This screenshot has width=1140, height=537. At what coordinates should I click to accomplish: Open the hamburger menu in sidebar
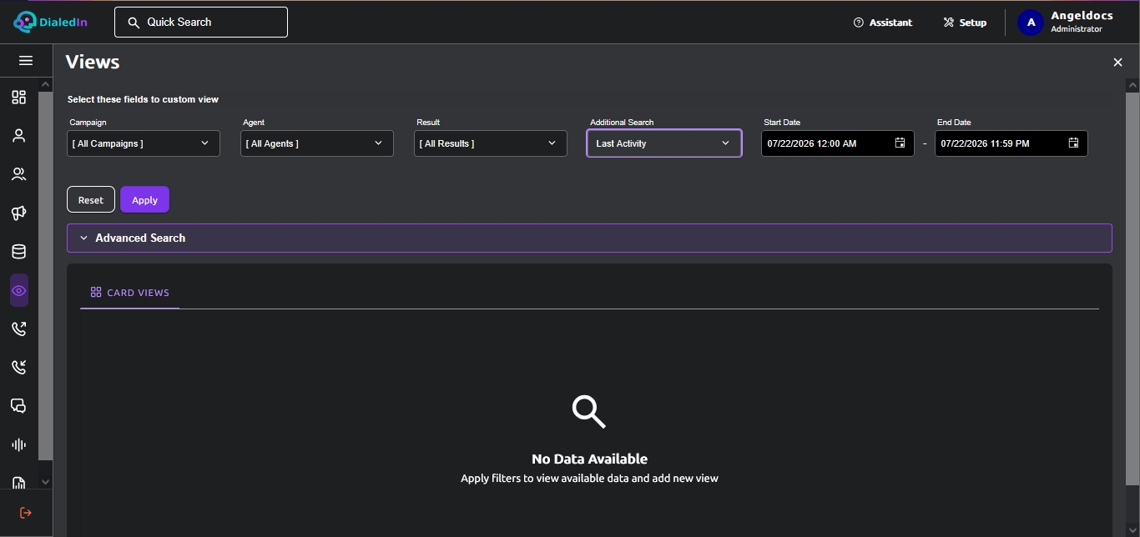click(x=26, y=61)
